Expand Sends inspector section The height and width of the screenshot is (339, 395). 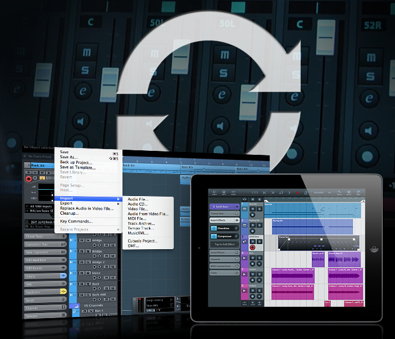point(45,300)
